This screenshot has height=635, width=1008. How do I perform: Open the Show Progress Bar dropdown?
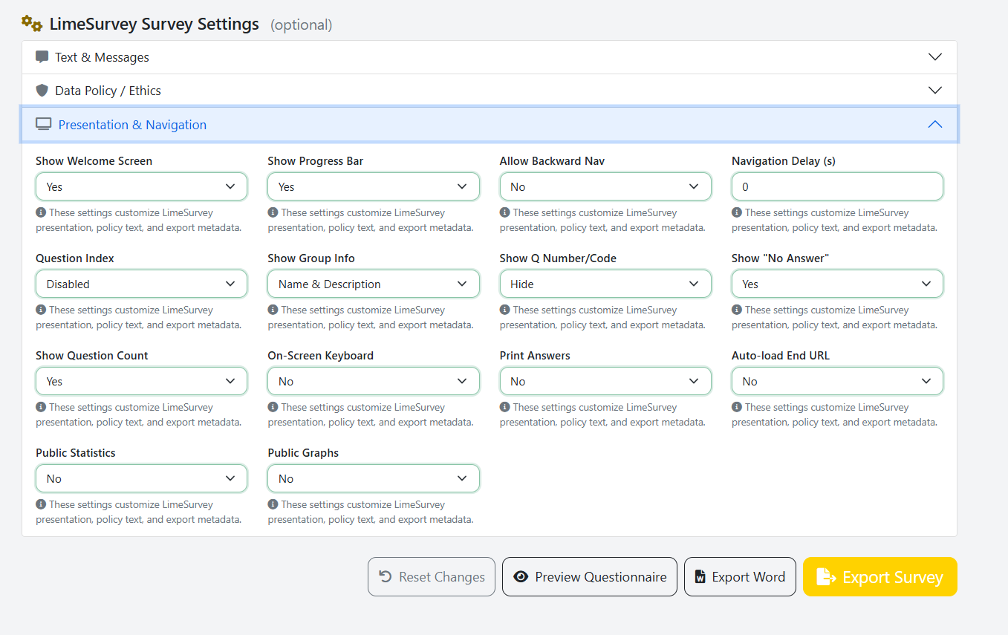[374, 186]
